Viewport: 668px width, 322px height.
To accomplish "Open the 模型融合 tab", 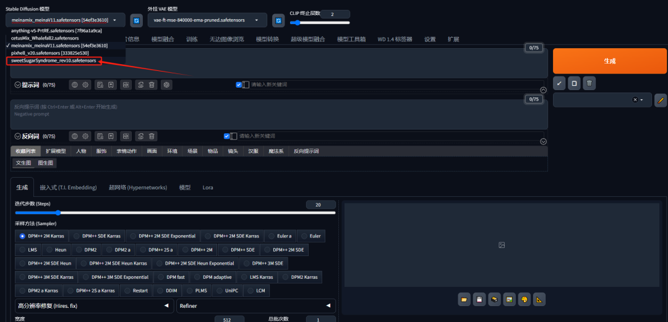I will (163, 39).
